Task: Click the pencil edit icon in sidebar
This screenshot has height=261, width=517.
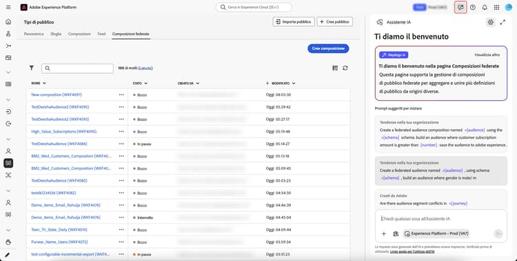Action: click(x=8, y=255)
